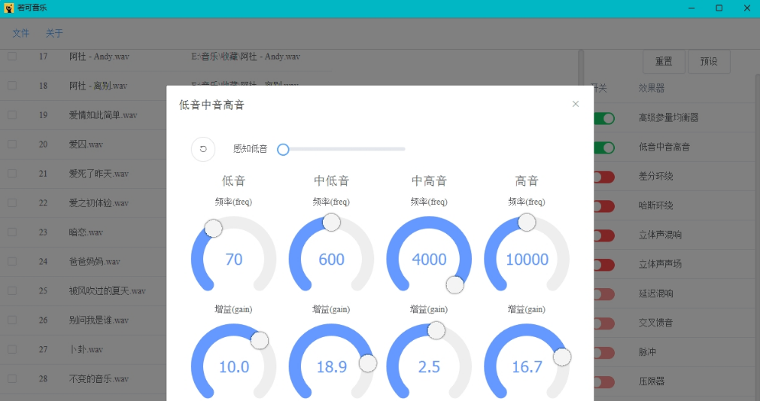Screen dimensions: 760x401
Task: Check the box for song row 19
Action: click(12, 115)
